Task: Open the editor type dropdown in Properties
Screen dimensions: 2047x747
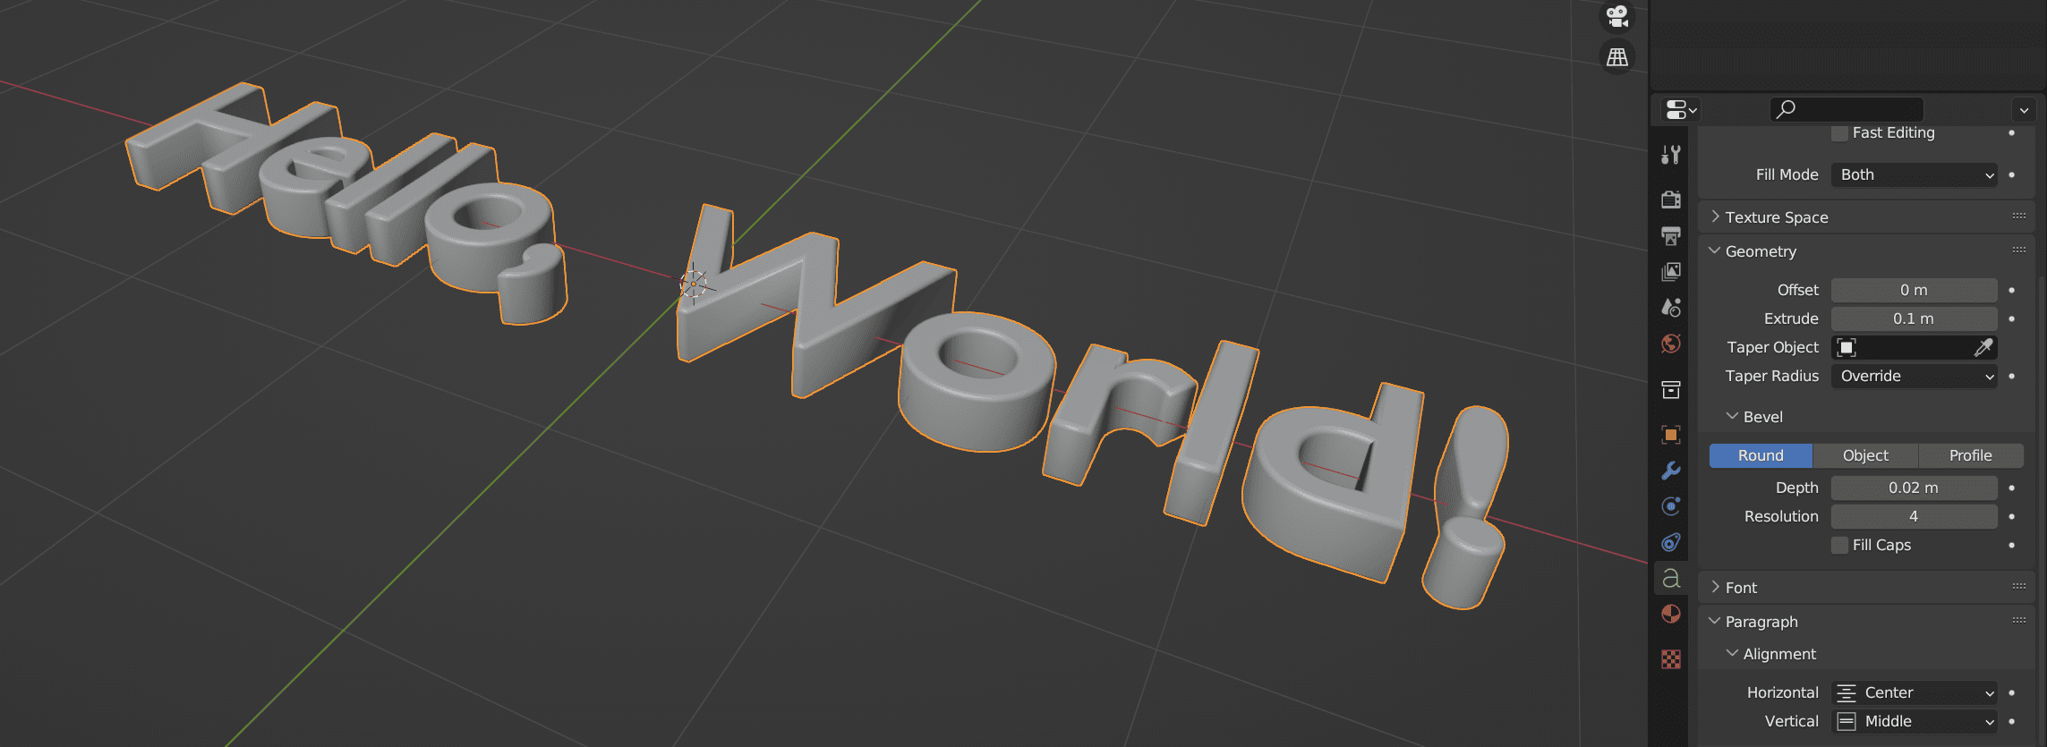Action: point(1681,109)
